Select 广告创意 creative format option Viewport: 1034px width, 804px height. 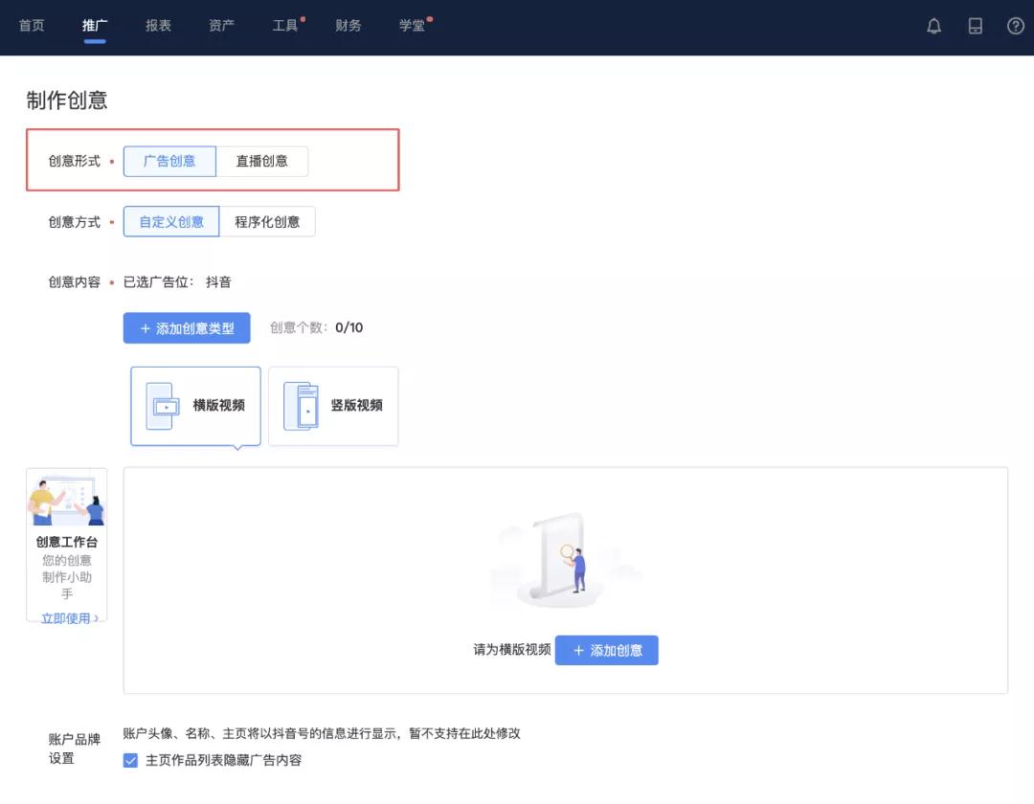[169, 162]
